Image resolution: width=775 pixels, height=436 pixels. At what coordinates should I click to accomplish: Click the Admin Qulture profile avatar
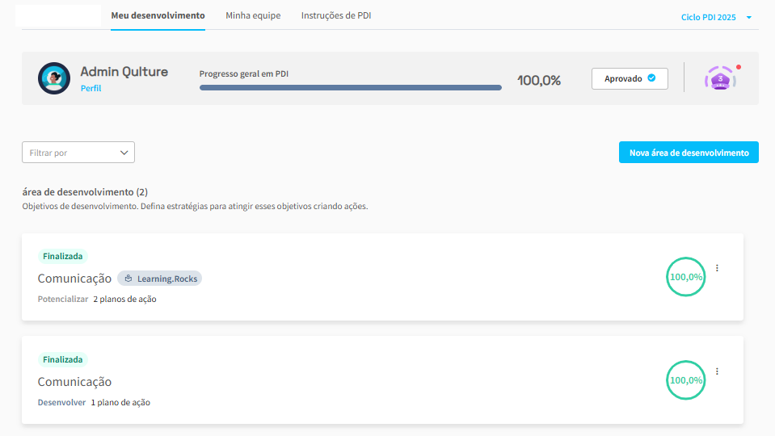pos(54,78)
